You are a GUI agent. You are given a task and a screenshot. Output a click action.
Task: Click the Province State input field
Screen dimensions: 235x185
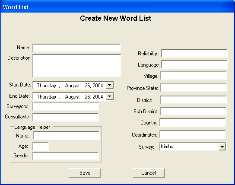click(194, 88)
